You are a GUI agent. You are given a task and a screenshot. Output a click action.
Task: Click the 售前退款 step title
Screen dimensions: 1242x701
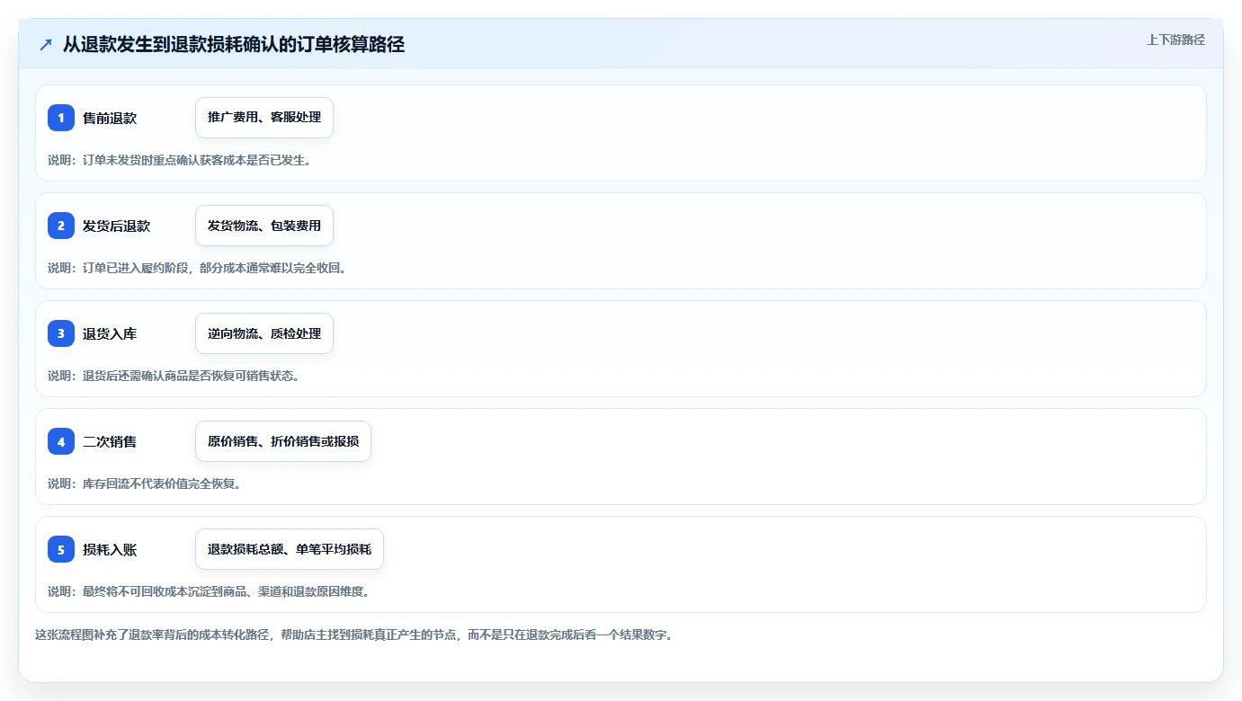[x=110, y=118]
